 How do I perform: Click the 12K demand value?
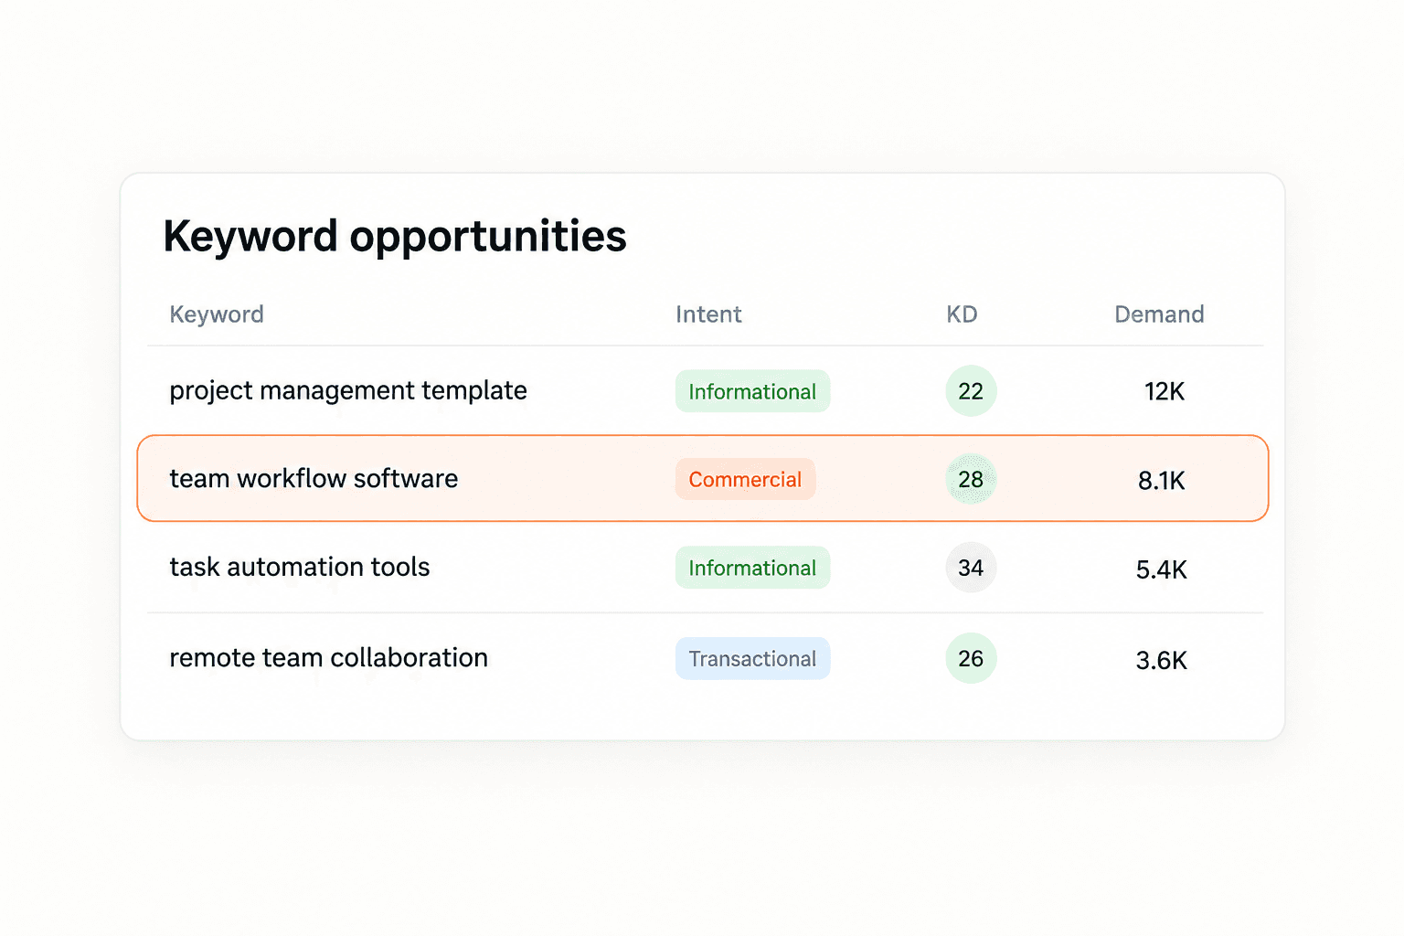[x=1165, y=391]
